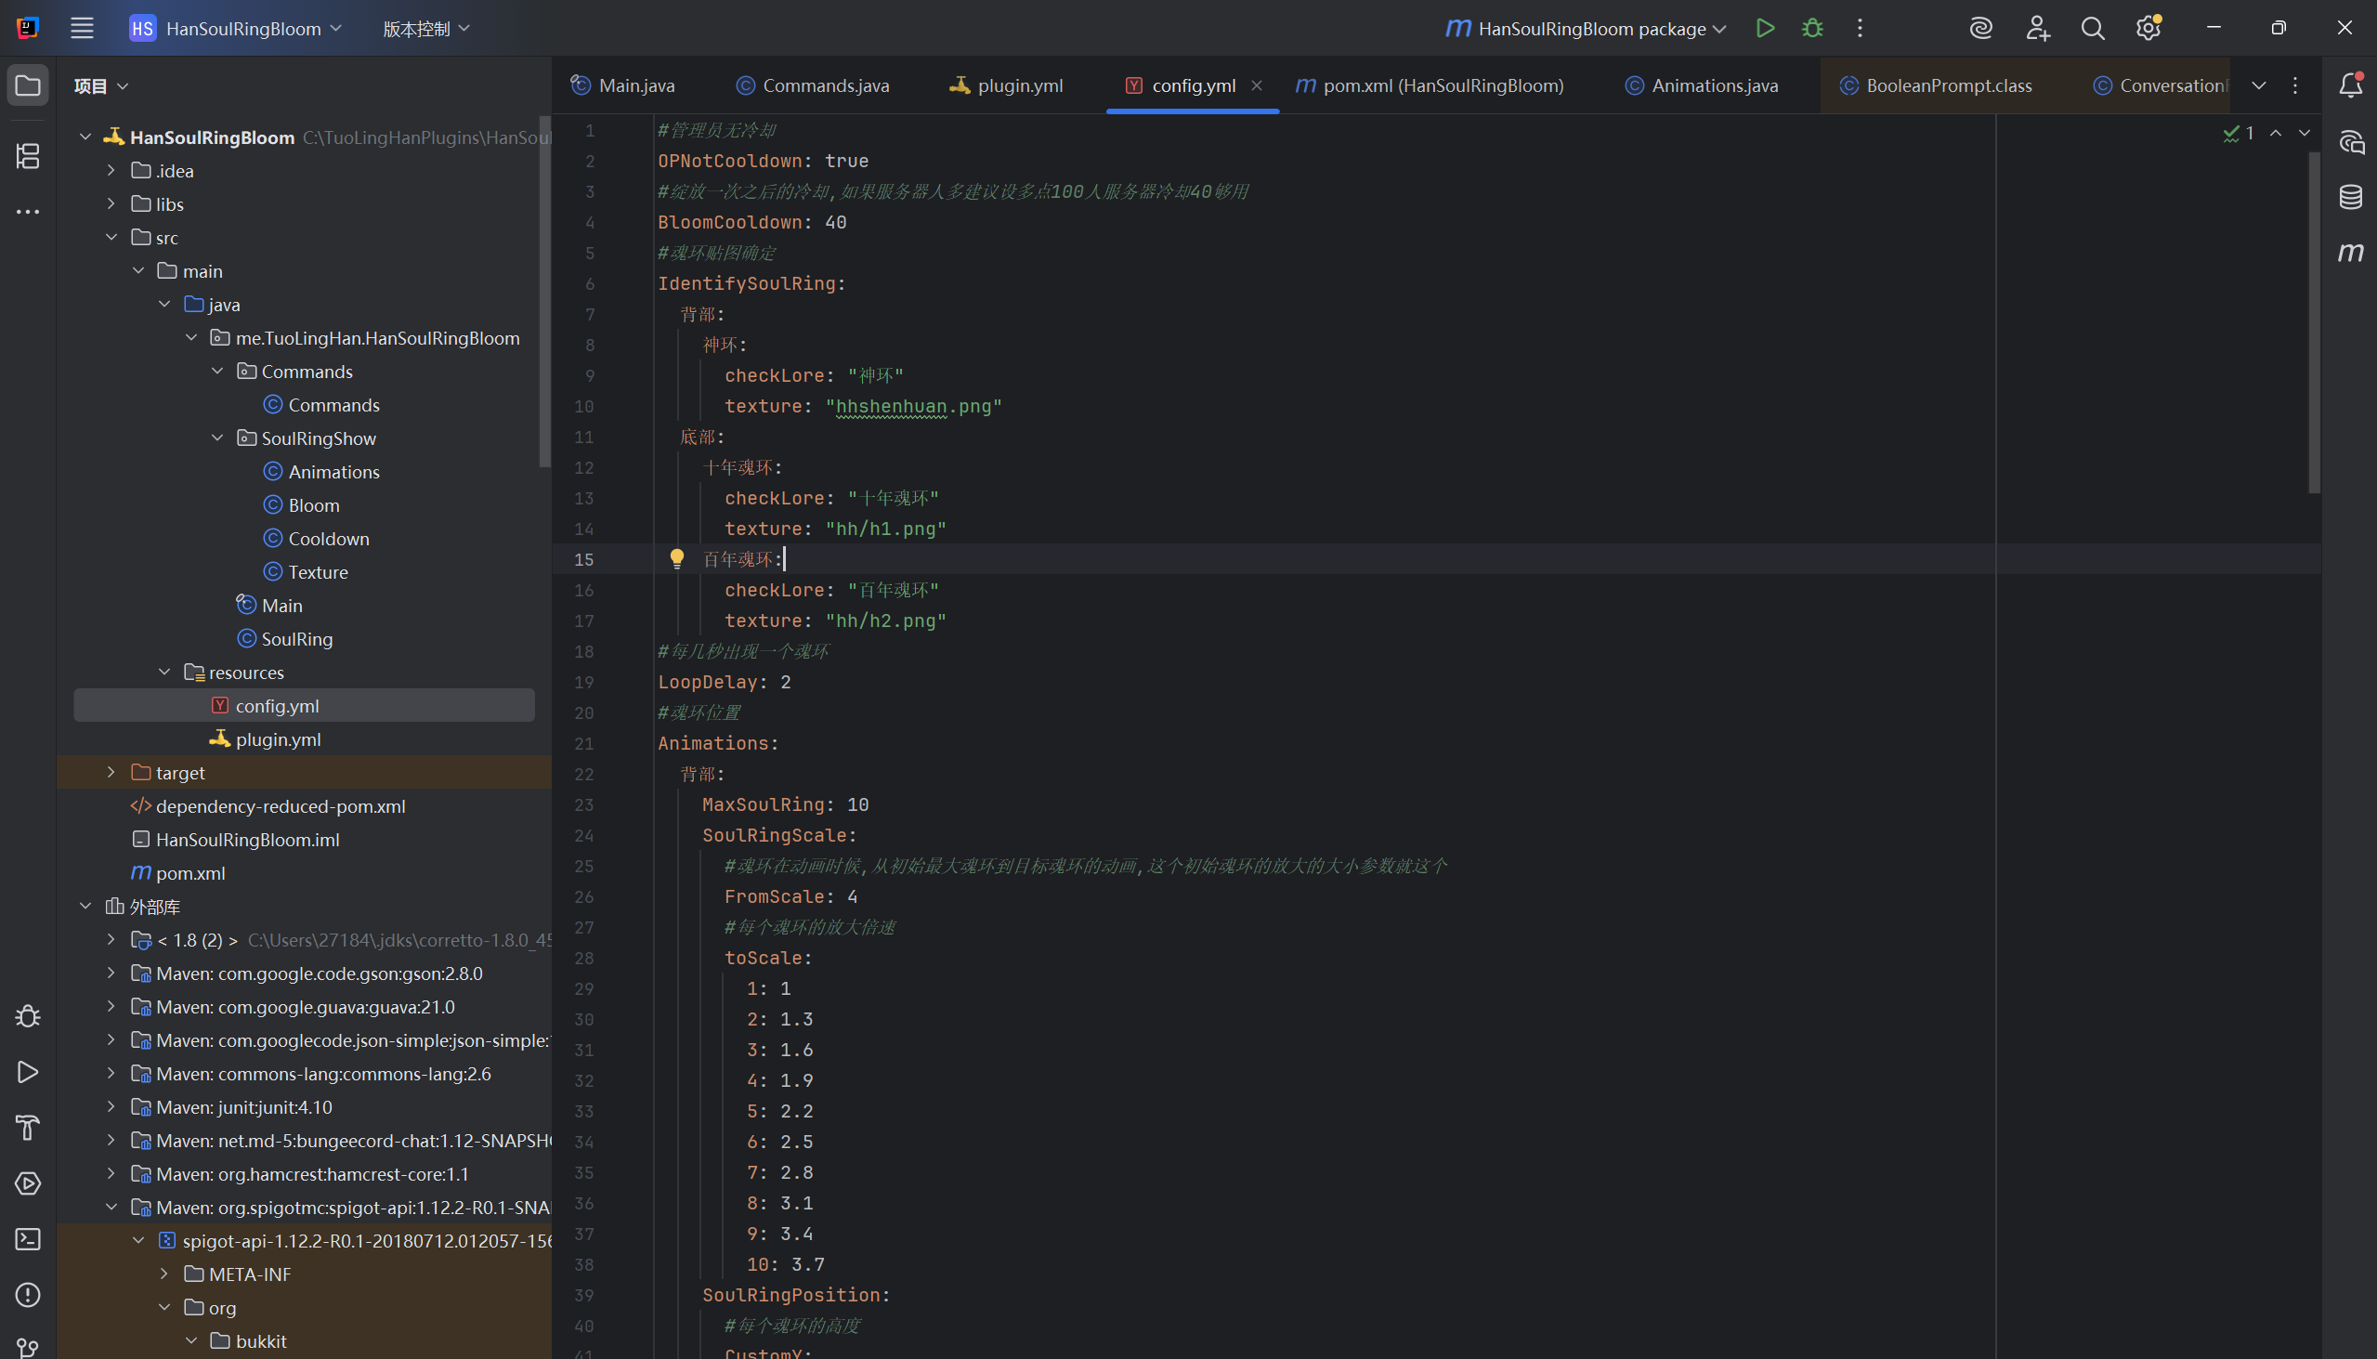Open IDE settings gear

pyautogui.click(x=2148, y=28)
